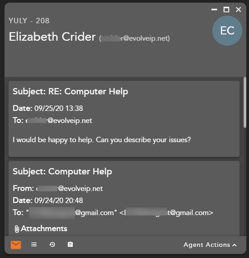Click the paperclip icon beside Attachments

click(x=17, y=229)
